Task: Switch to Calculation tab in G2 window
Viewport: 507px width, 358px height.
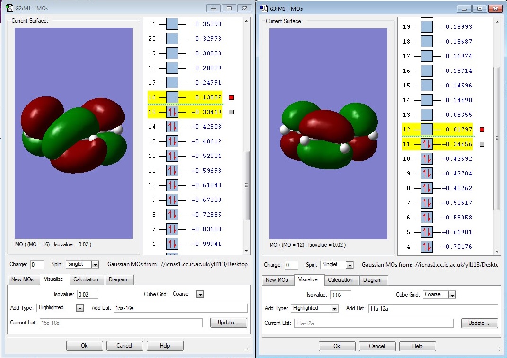Action: tap(86, 279)
